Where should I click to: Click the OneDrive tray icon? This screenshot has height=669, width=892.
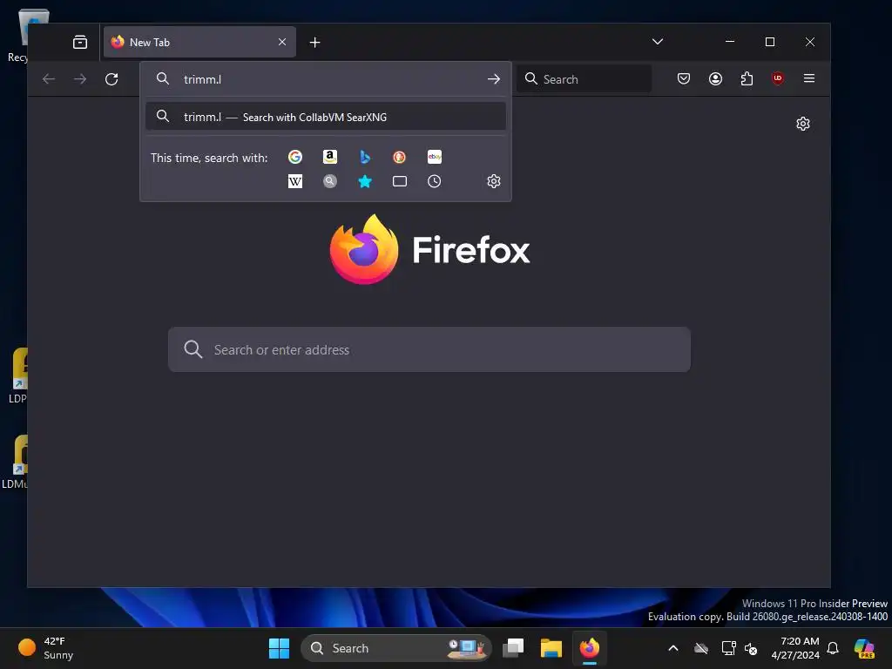[x=701, y=648]
